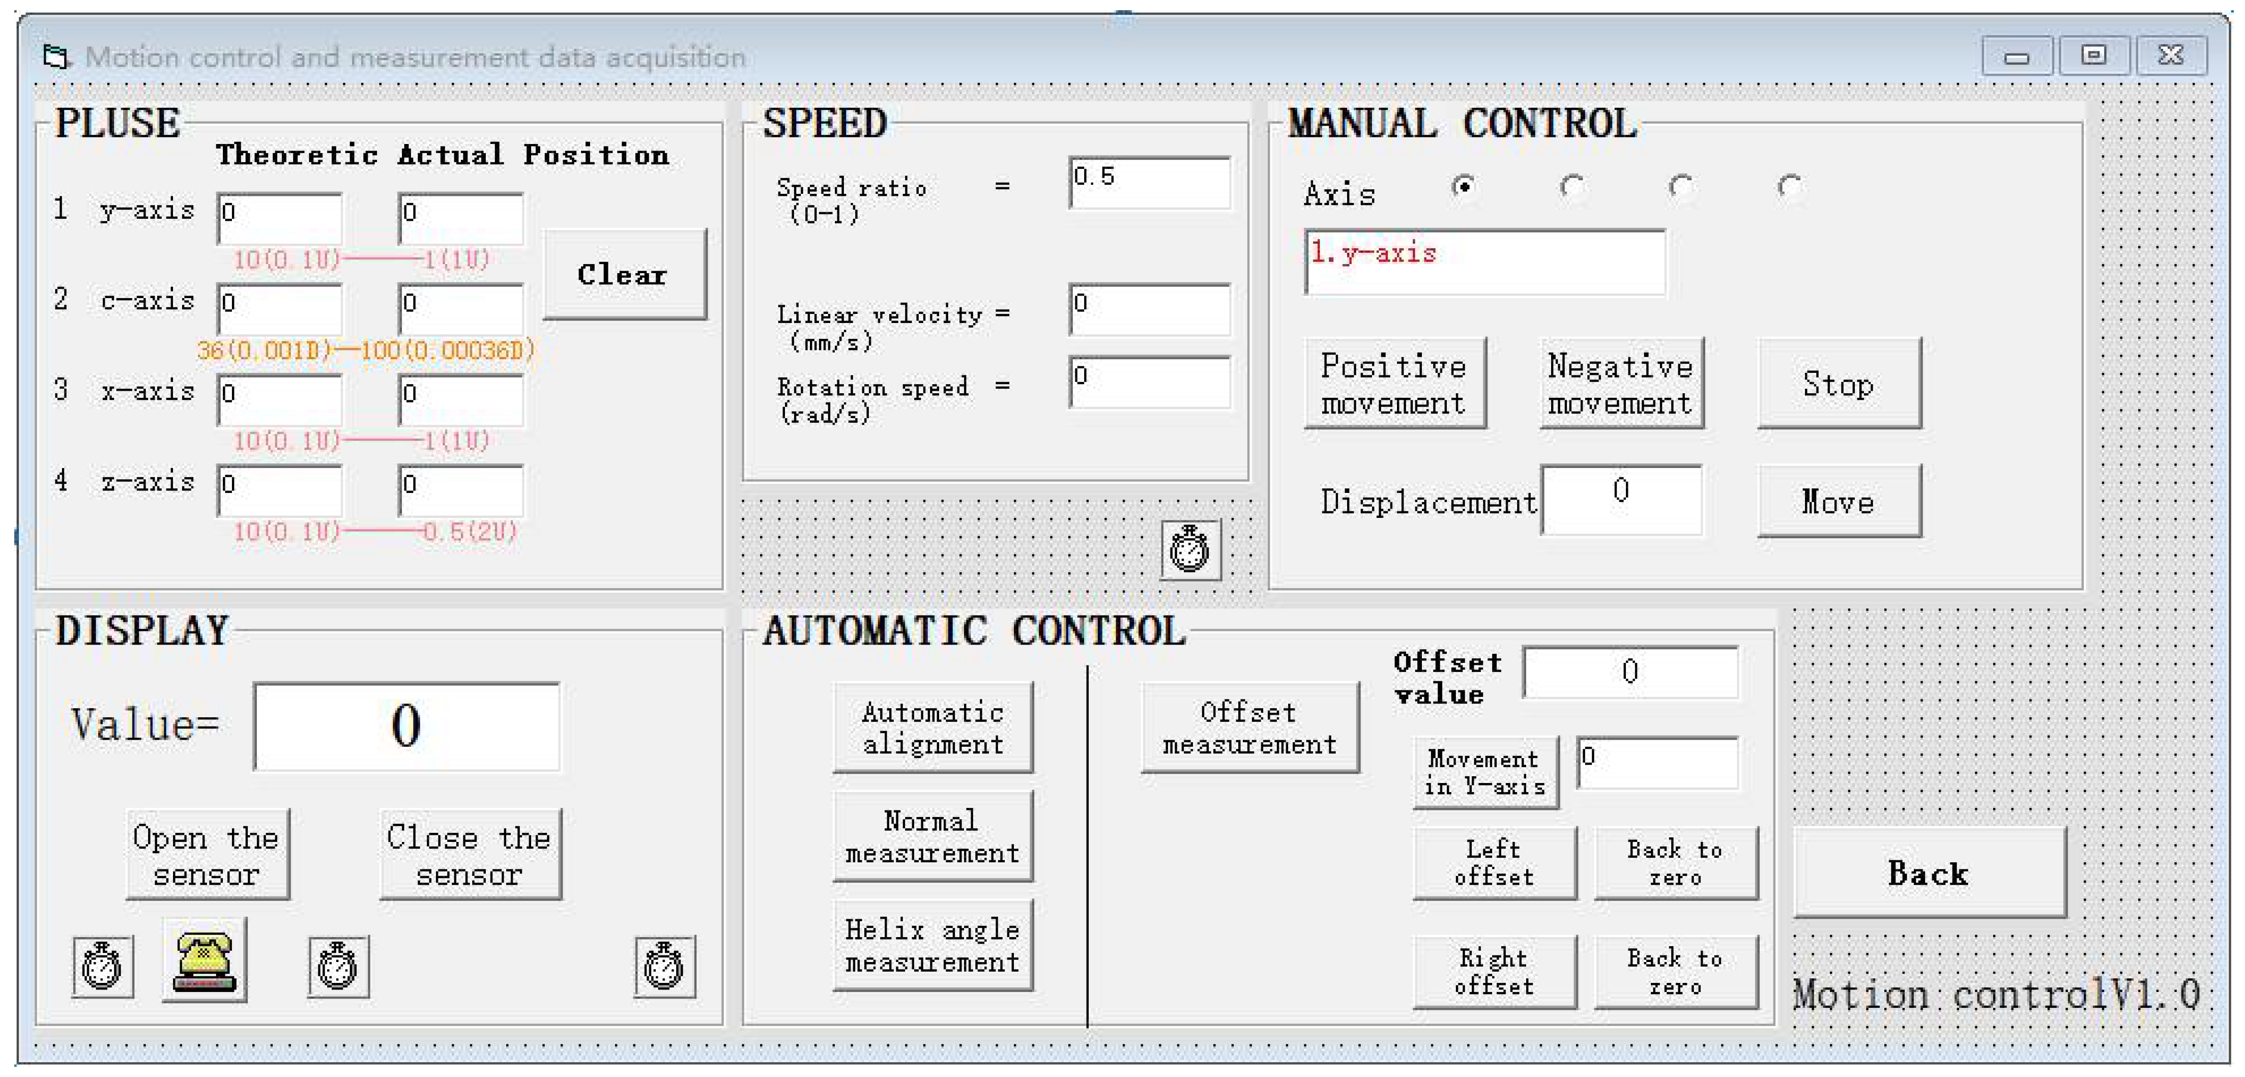Click the leftmost stopwatch icon in DISPLAY
This screenshot has height=1077, width=2245.
pyautogui.click(x=103, y=966)
